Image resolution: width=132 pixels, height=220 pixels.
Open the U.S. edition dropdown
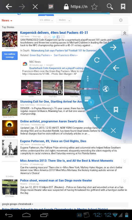(x=46, y=20)
